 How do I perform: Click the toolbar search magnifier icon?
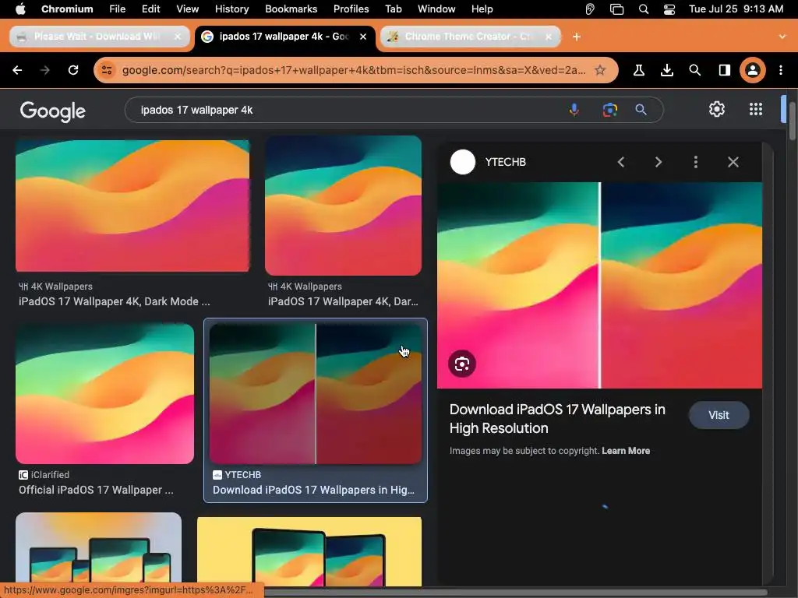(x=694, y=70)
